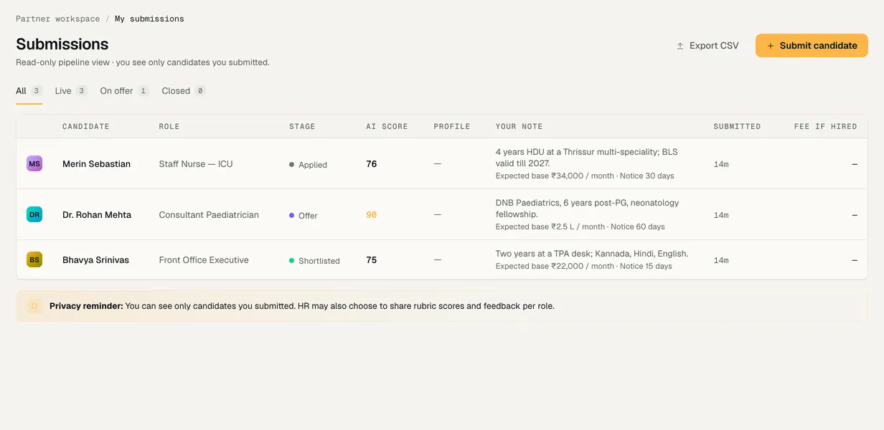Export submissions as CSV
884x430 pixels.
707,45
